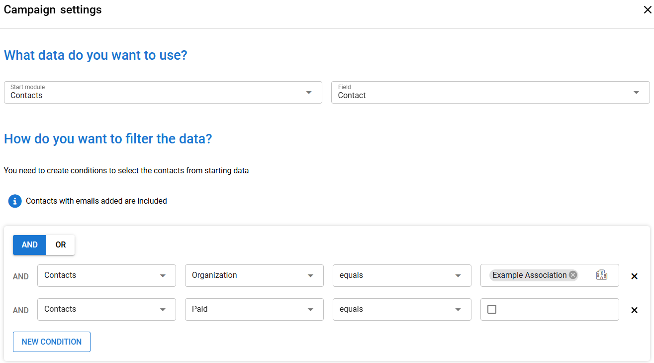Open the Organization field dropdown
This screenshot has height=363, width=654.
coord(254,275)
